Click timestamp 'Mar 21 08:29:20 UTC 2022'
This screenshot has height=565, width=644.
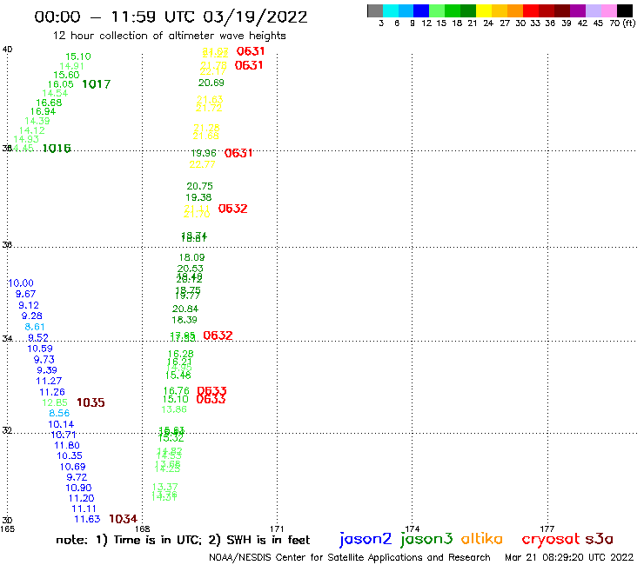(569, 557)
